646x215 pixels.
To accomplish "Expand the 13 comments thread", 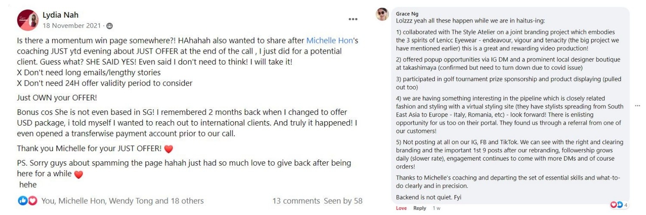I will click(296, 201).
